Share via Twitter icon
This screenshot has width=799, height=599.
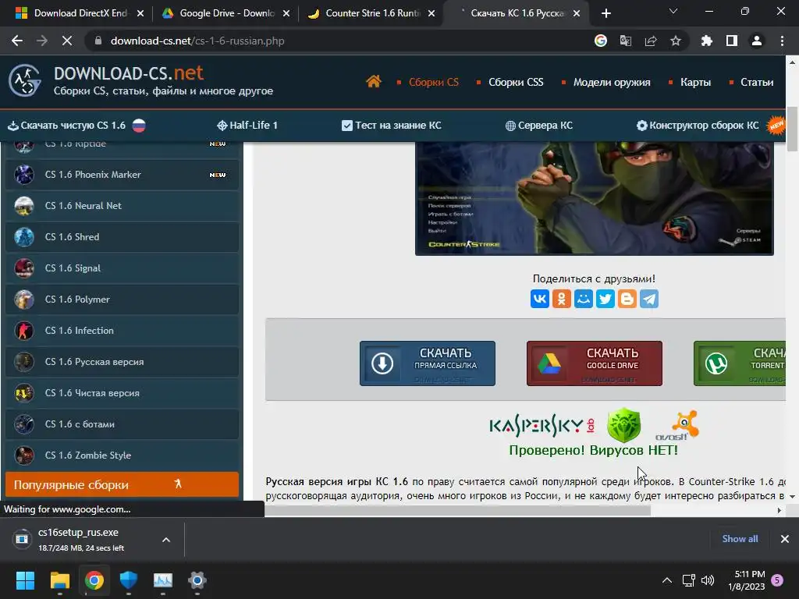pos(605,299)
